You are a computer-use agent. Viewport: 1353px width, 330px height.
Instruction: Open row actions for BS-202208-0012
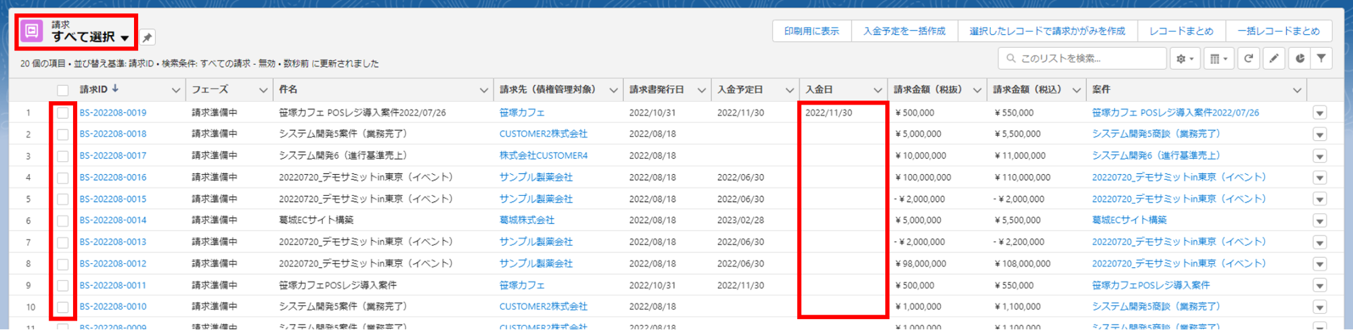[x=1320, y=264]
